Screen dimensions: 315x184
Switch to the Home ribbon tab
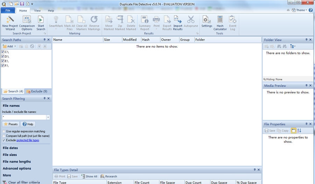23,10
